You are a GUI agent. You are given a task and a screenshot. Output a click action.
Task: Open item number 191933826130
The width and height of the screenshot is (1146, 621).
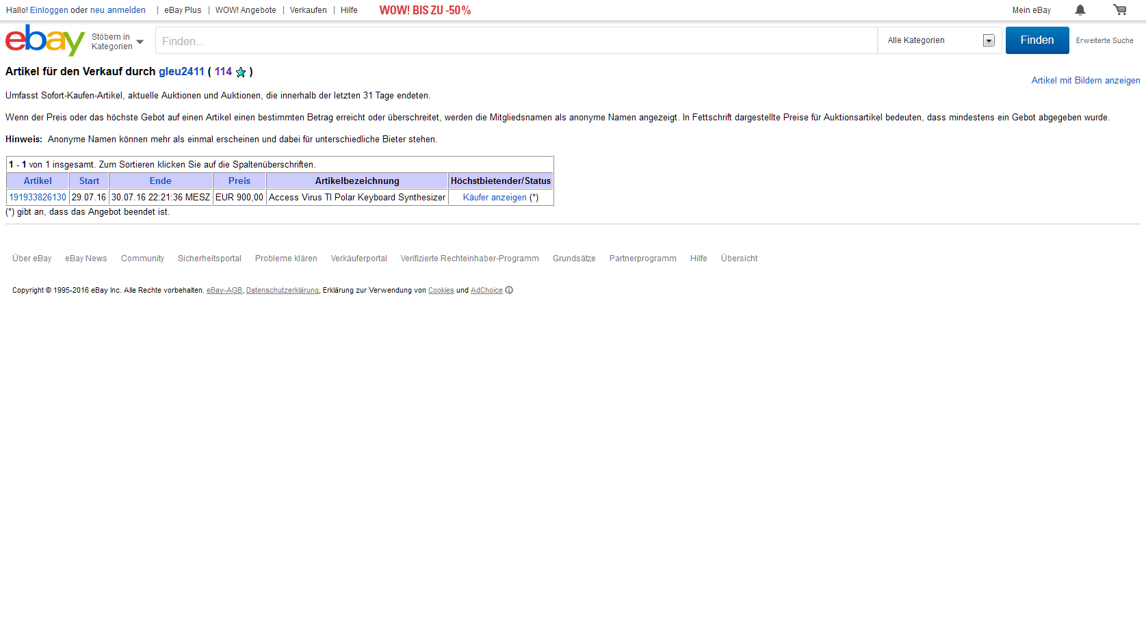[x=38, y=198]
